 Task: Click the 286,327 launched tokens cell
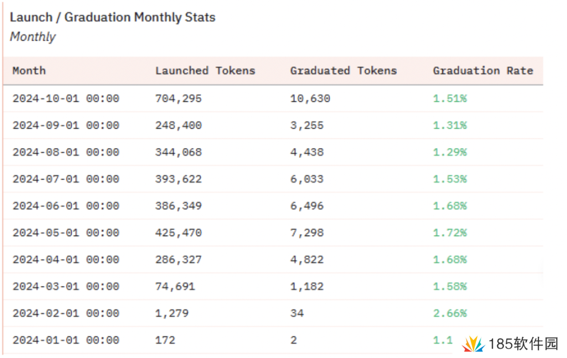(178, 260)
